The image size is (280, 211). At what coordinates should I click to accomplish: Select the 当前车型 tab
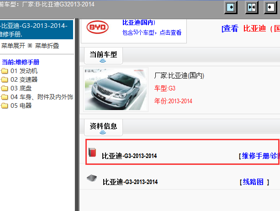pyautogui.click(x=103, y=56)
